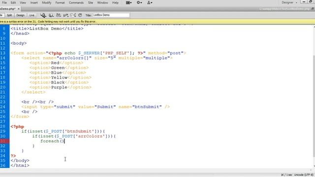Click the "?>" closing tag on line 34
The image size is (315, 177).
[13, 156]
